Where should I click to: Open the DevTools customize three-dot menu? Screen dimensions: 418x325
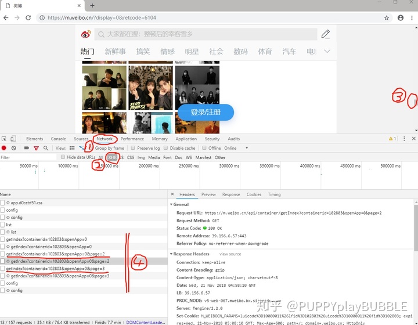point(404,139)
